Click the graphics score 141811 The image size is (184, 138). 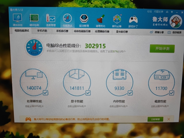[77, 88]
